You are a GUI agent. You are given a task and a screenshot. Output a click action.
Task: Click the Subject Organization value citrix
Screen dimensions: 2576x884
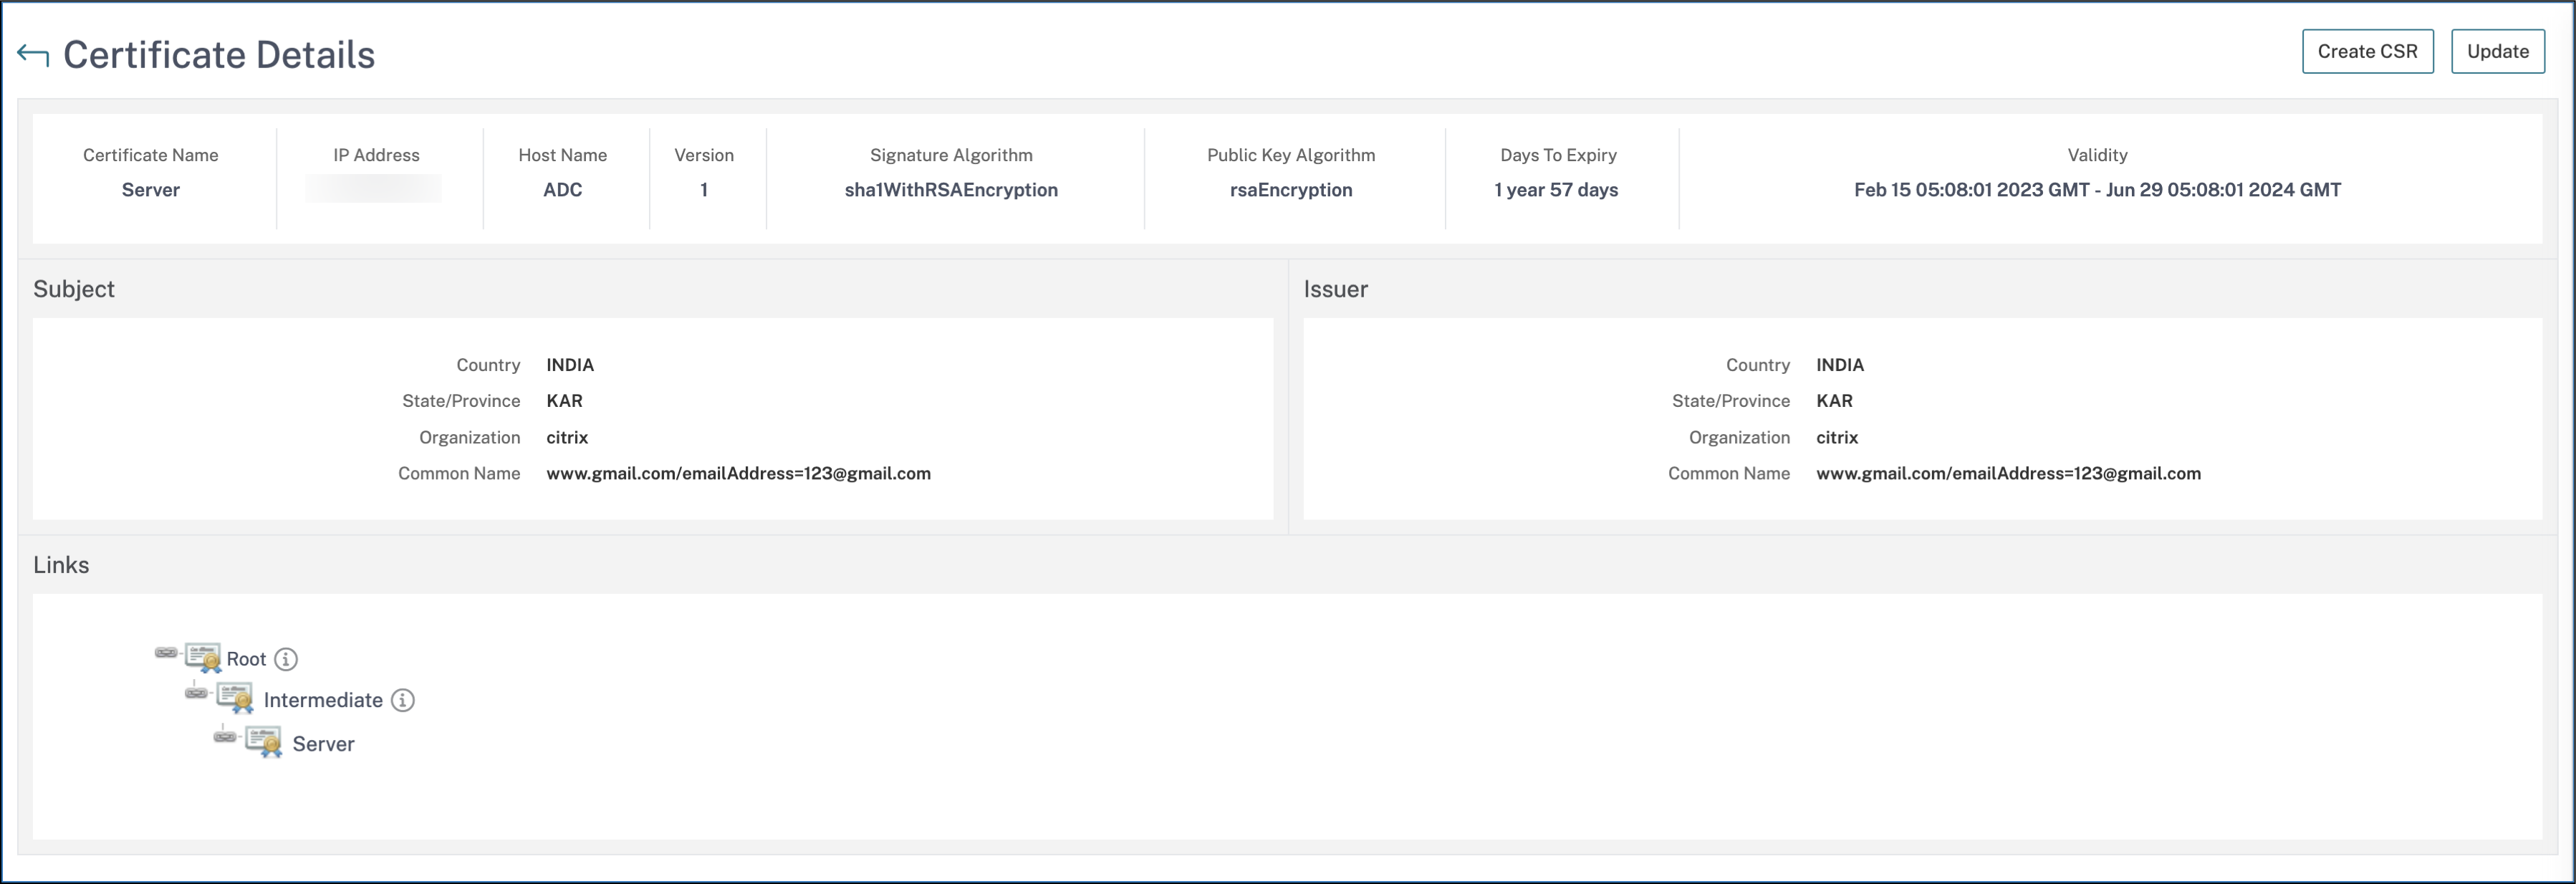tap(567, 437)
